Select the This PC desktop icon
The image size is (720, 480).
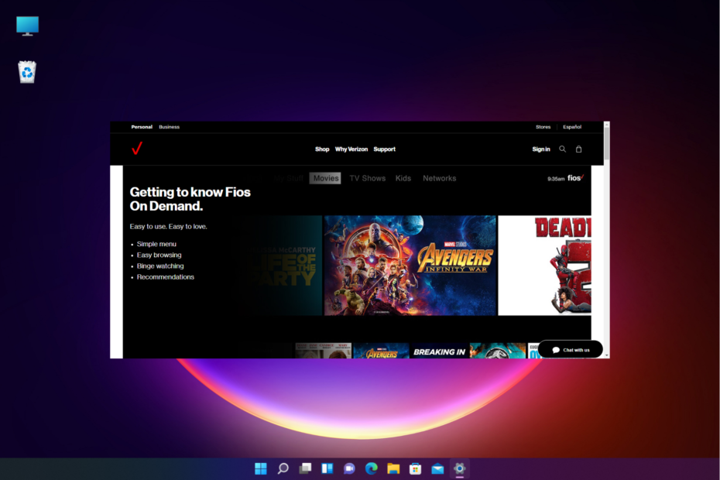tap(27, 26)
